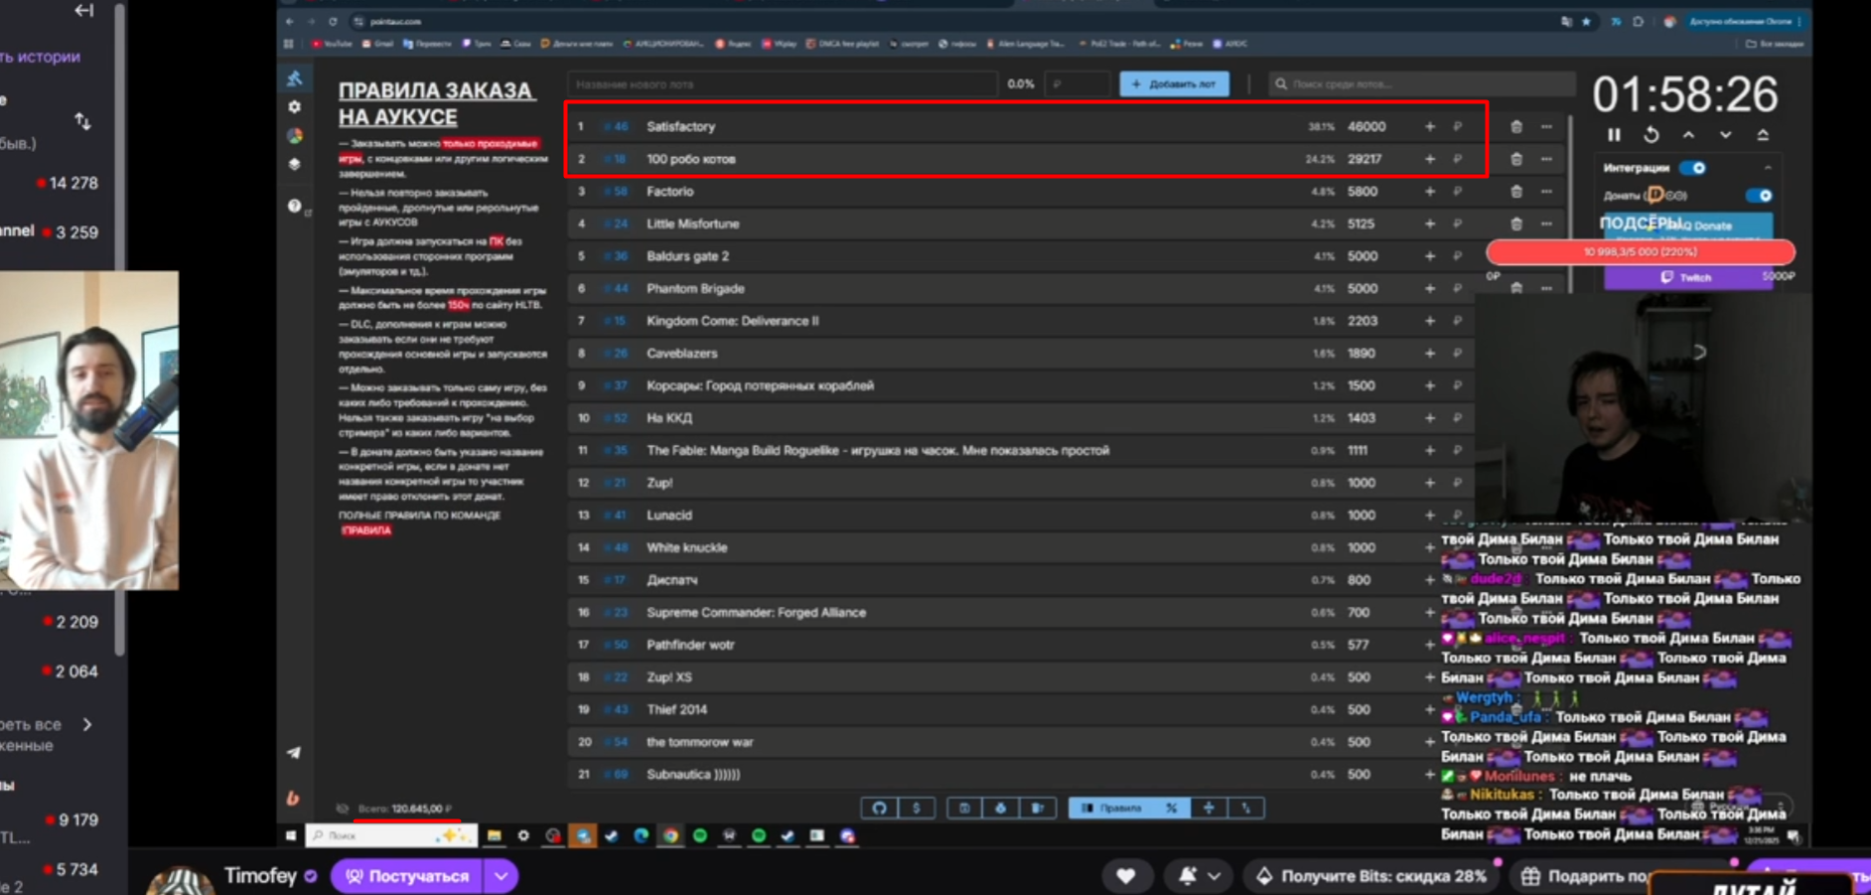The width and height of the screenshot is (1871, 895).
Task: Delete the Factorio lot with trash icon
Action: 1515,191
